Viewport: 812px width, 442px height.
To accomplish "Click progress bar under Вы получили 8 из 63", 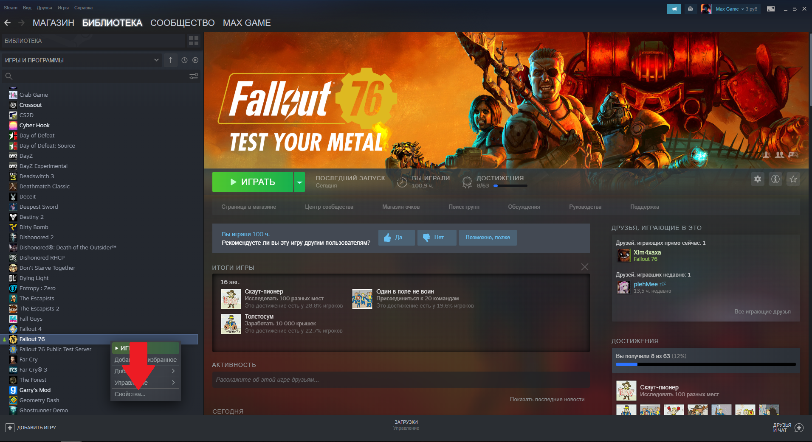I will coord(706,364).
